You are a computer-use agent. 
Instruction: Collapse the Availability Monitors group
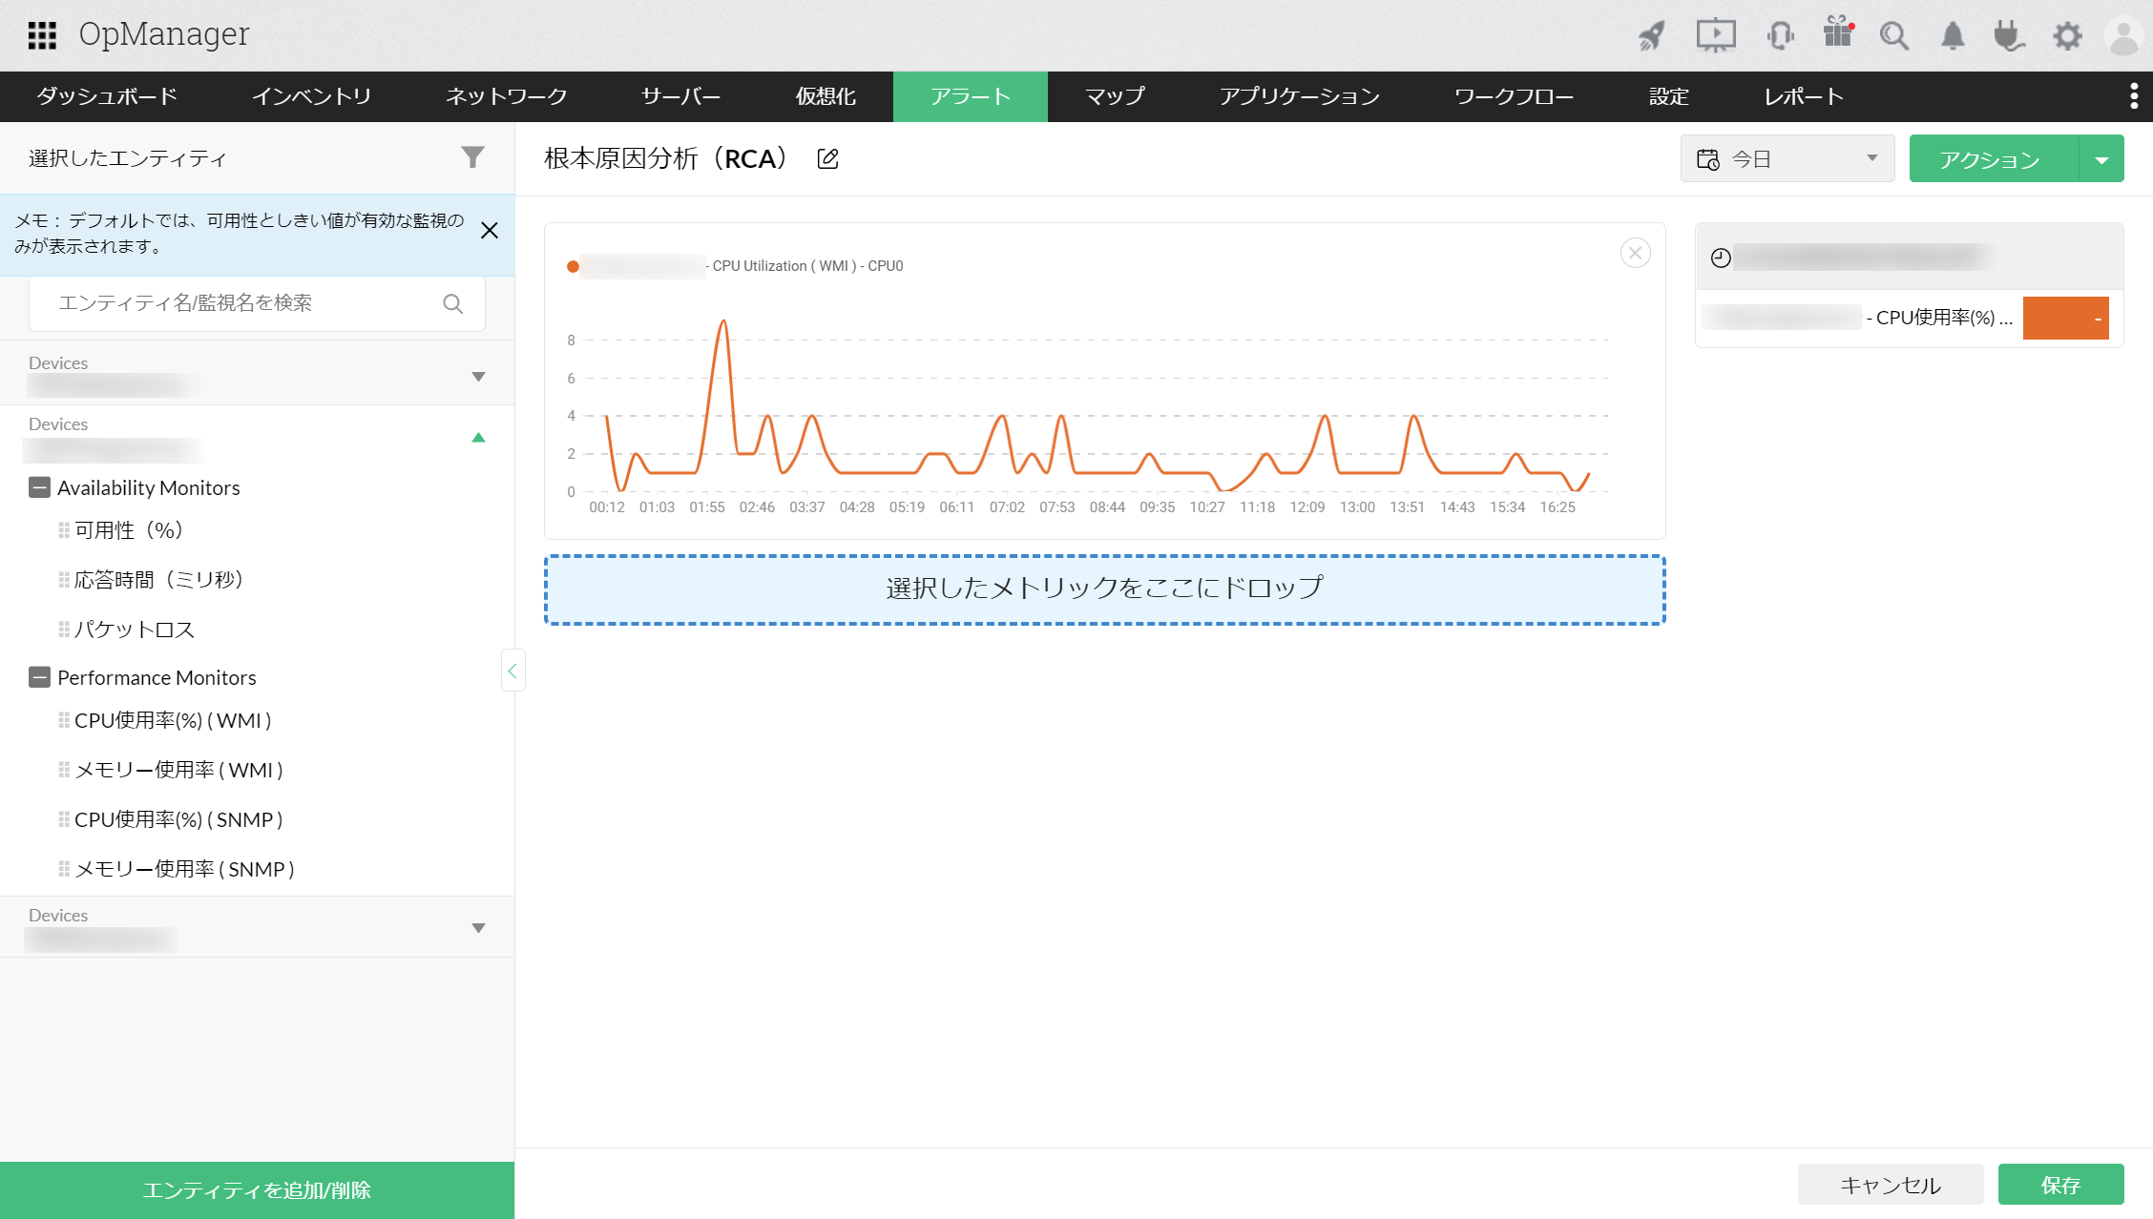coord(39,487)
